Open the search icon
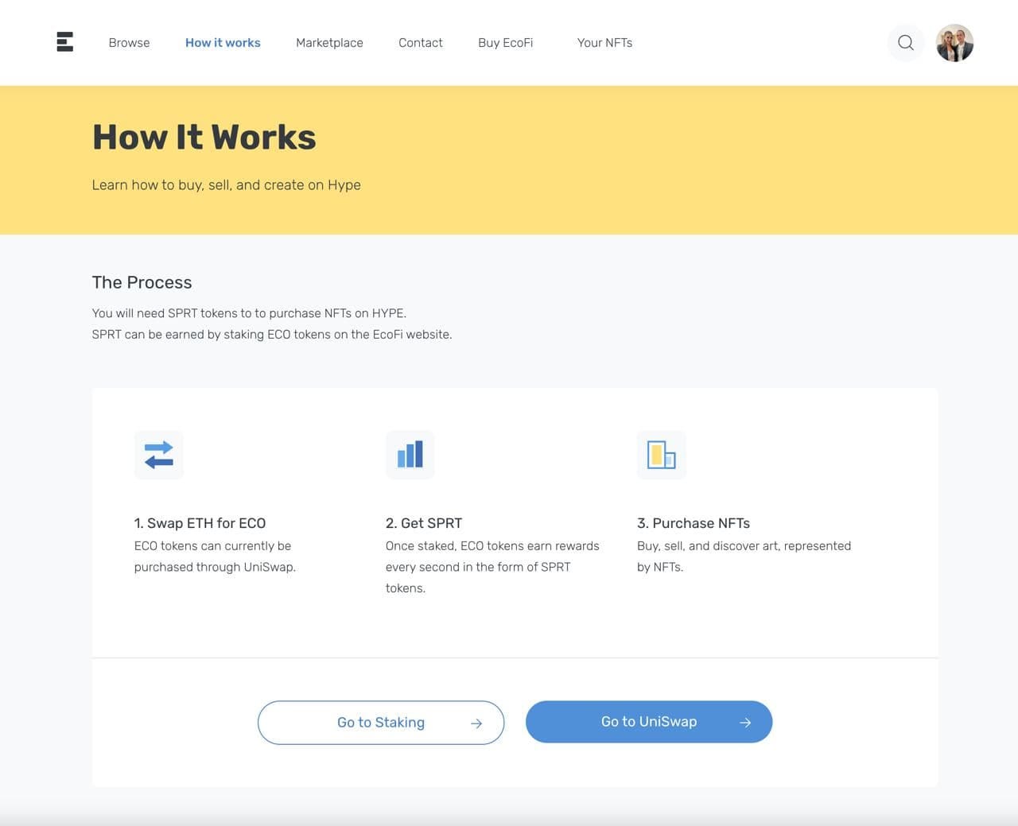The width and height of the screenshot is (1018, 826). point(905,43)
